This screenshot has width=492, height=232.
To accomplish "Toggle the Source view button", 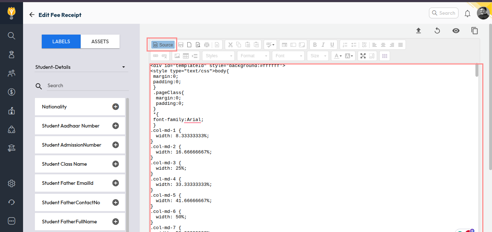I will click(163, 45).
